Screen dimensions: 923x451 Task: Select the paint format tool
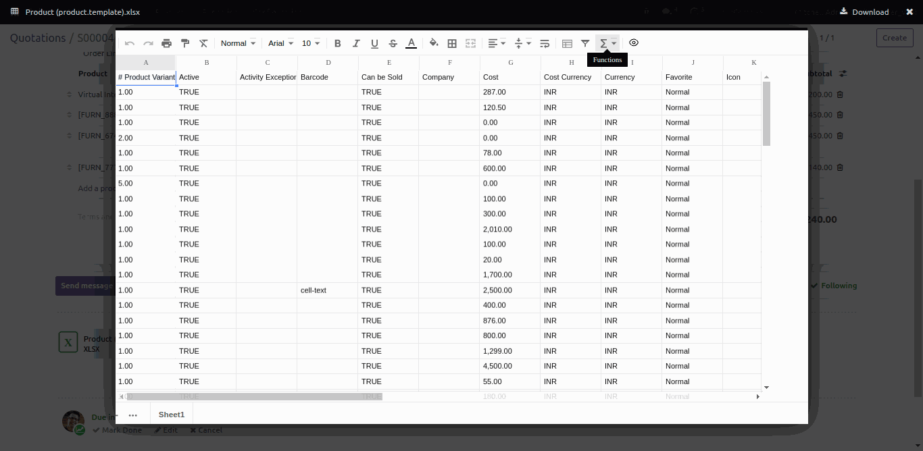click(x=185, y=43)
